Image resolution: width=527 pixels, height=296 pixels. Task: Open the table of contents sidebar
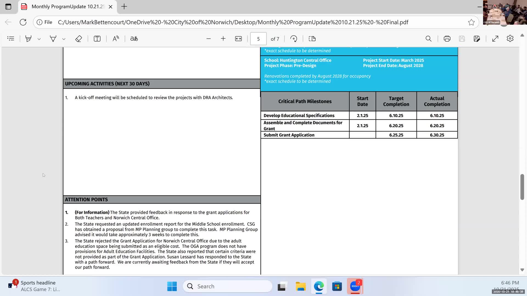click(11, 39)
